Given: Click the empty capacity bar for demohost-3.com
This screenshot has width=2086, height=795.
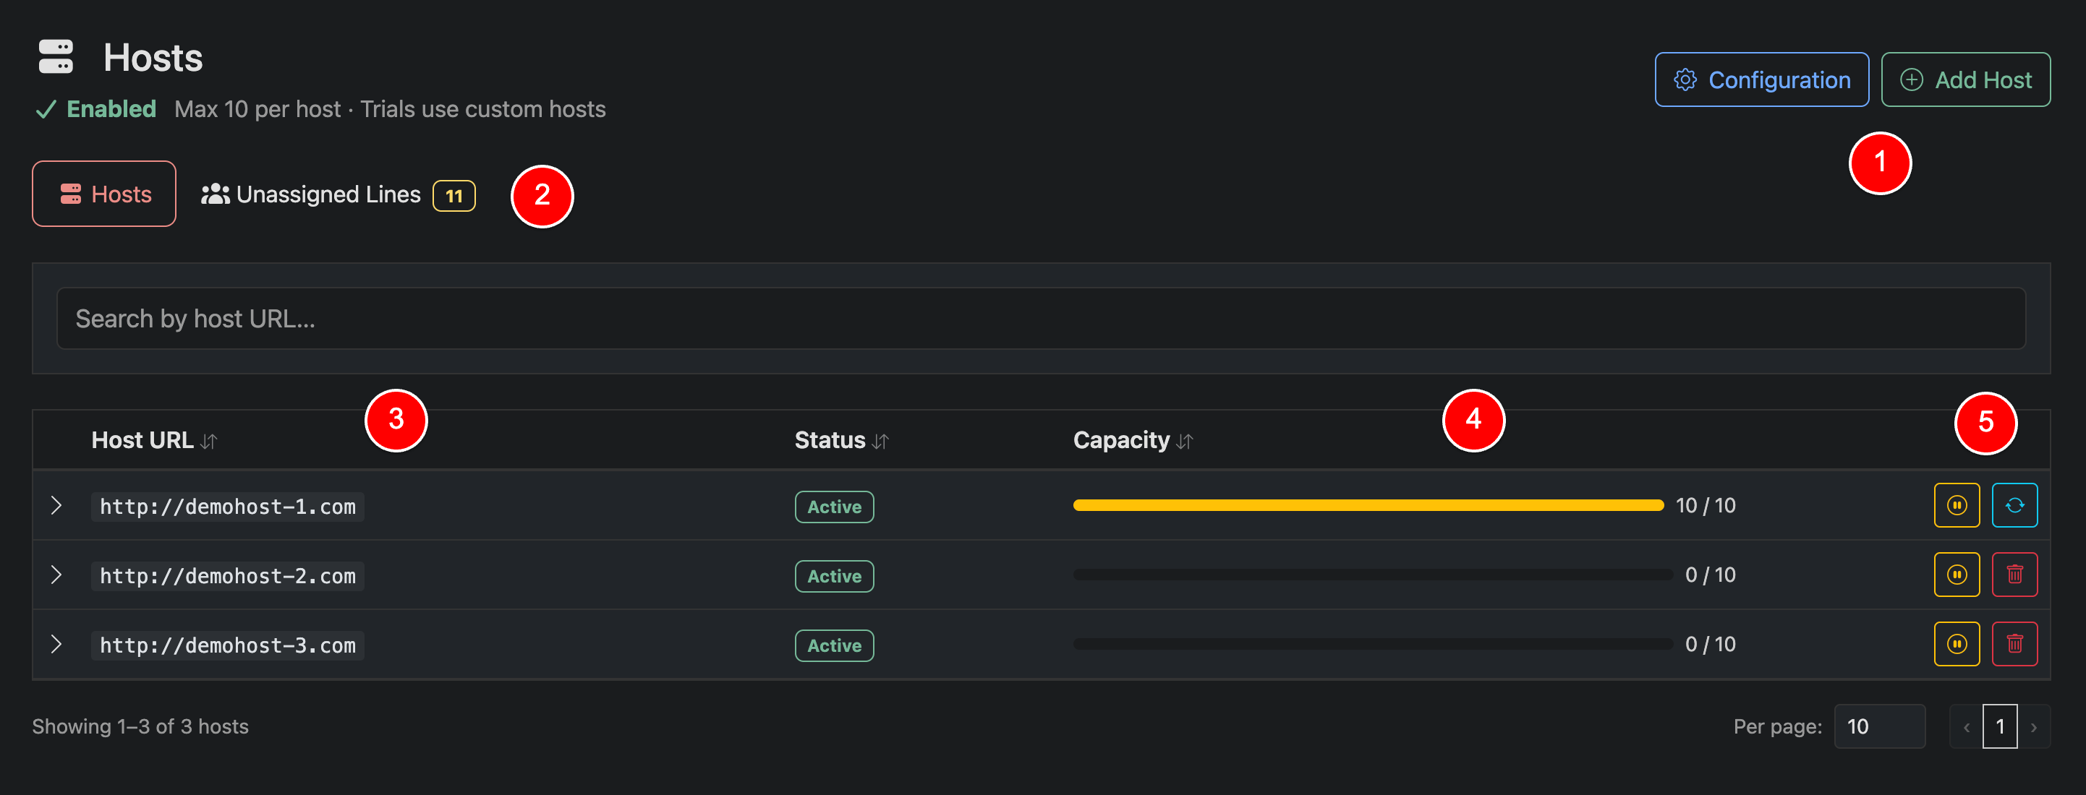Looking at the screenshot, I should point(1373,645).
